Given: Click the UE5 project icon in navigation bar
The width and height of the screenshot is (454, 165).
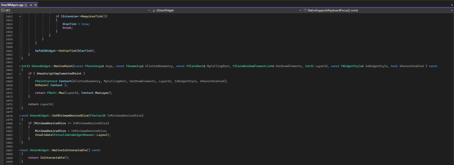Looking at the screenshot, I should tap(3, 10).
